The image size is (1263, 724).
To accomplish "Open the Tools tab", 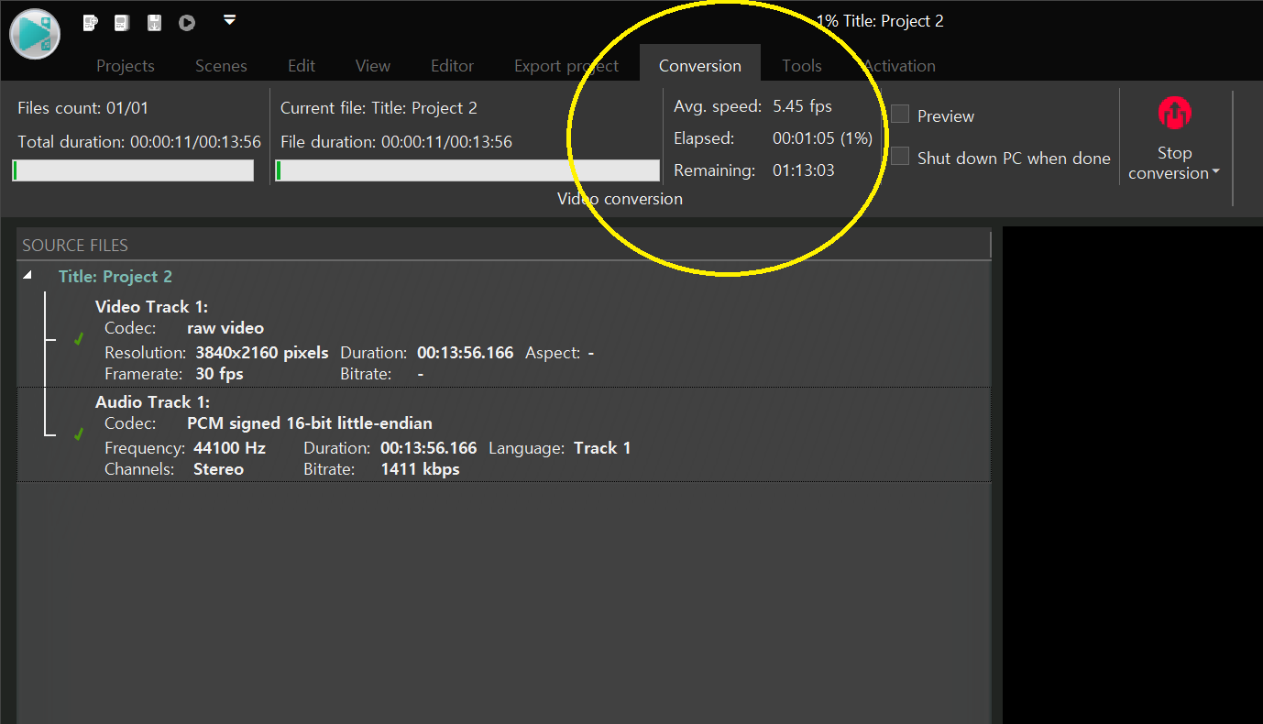I will click(x=801, y=66).
